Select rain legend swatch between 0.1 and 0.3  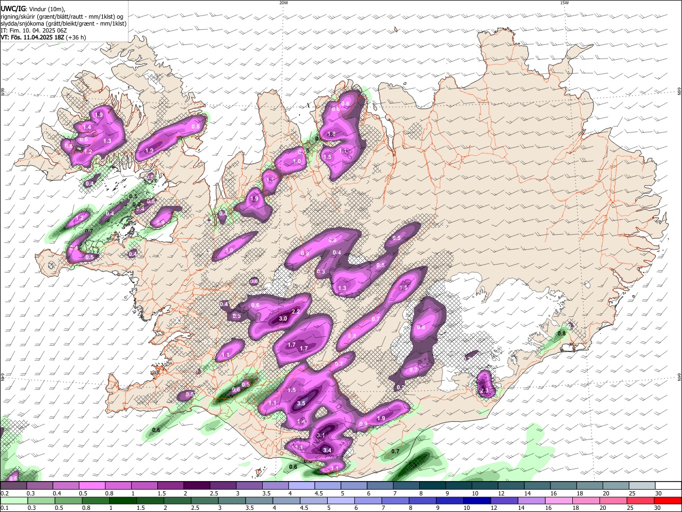pos(14,500)
